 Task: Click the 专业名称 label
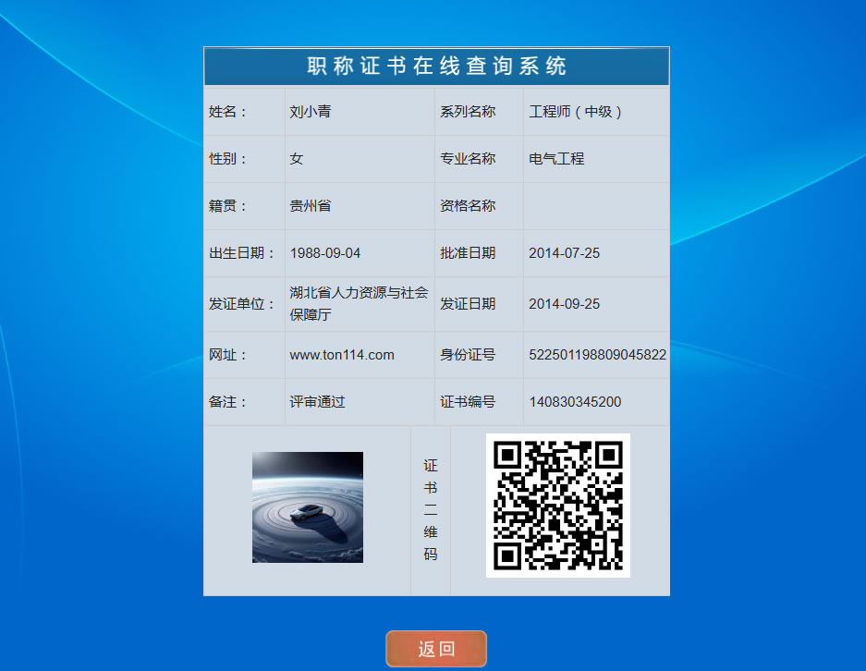coord(468,159)
